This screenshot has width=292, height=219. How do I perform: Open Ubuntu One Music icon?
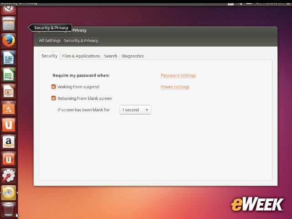coord(8,159)
